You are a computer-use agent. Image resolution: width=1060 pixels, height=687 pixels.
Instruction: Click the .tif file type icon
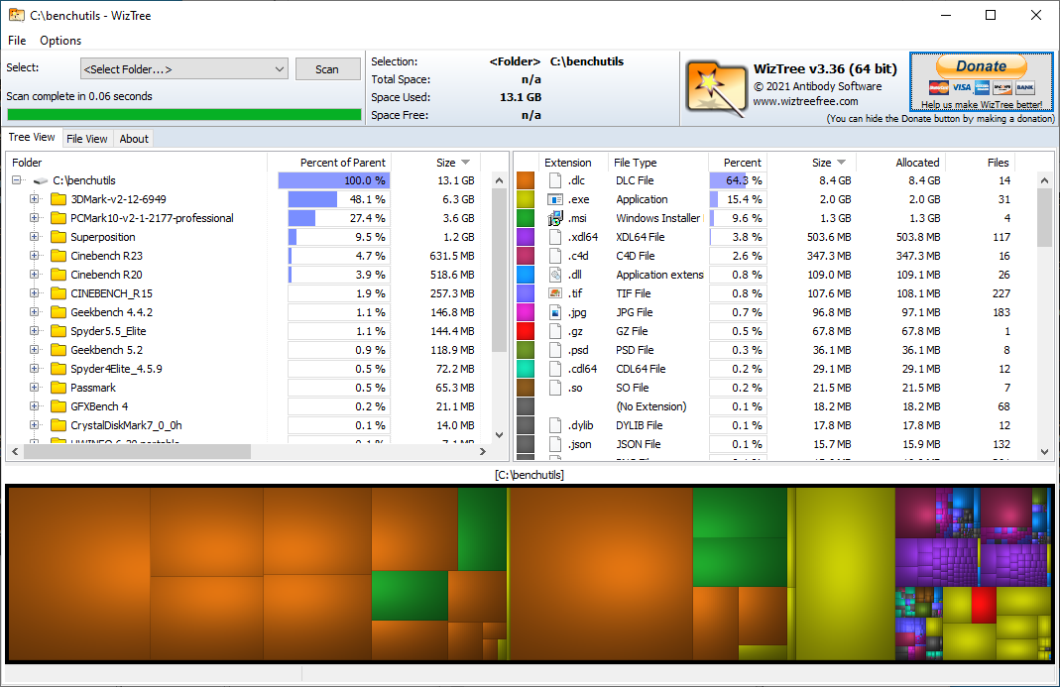[555, 293]
